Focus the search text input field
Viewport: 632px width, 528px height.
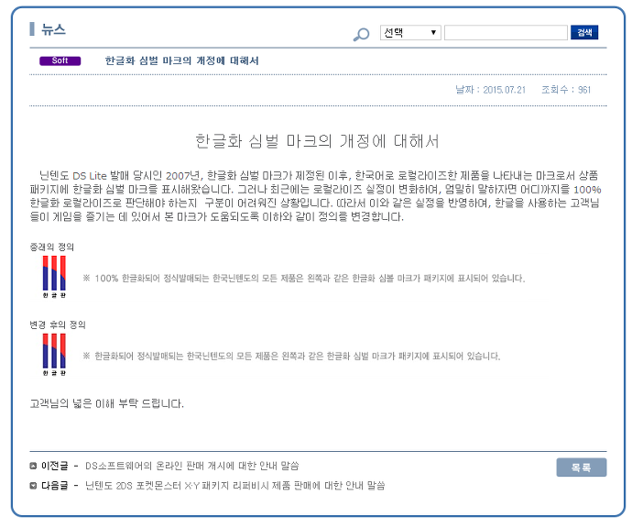point(506,33)
